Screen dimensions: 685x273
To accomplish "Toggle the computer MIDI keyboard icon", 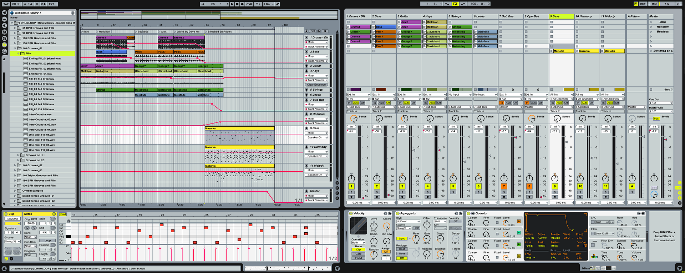I will pos(635,4).
